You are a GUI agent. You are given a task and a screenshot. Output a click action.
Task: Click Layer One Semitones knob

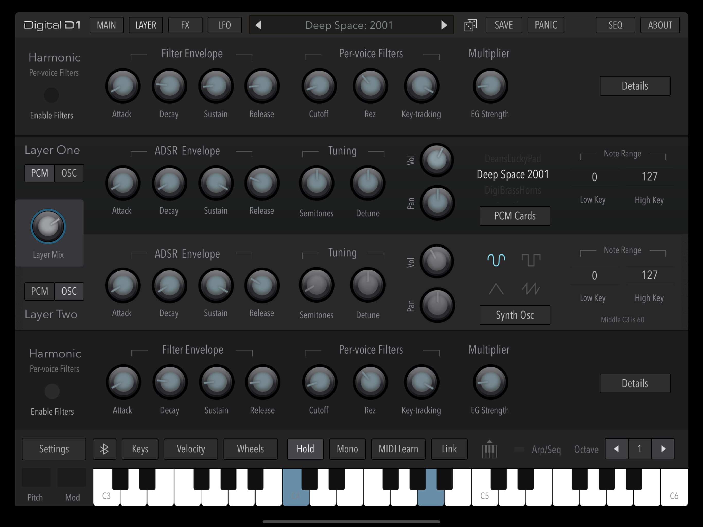317,183
